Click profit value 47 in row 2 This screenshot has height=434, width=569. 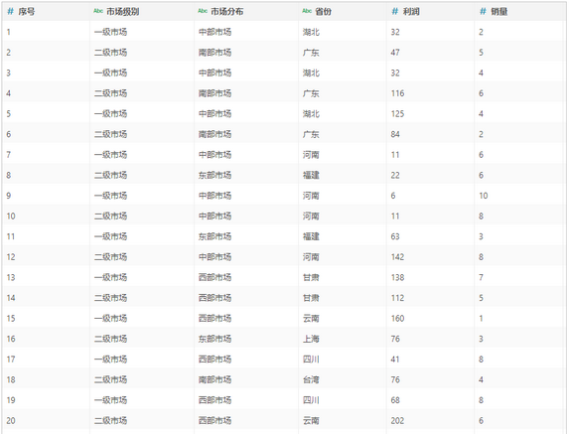click(395, 53)
